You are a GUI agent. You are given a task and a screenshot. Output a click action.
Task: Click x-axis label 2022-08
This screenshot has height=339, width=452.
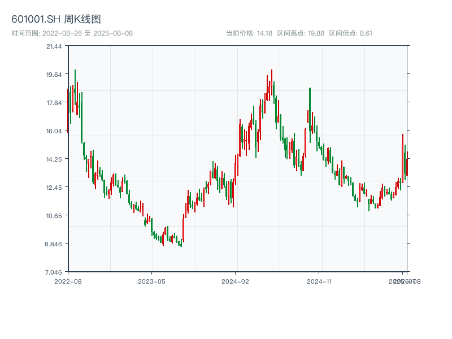(68, 281)
